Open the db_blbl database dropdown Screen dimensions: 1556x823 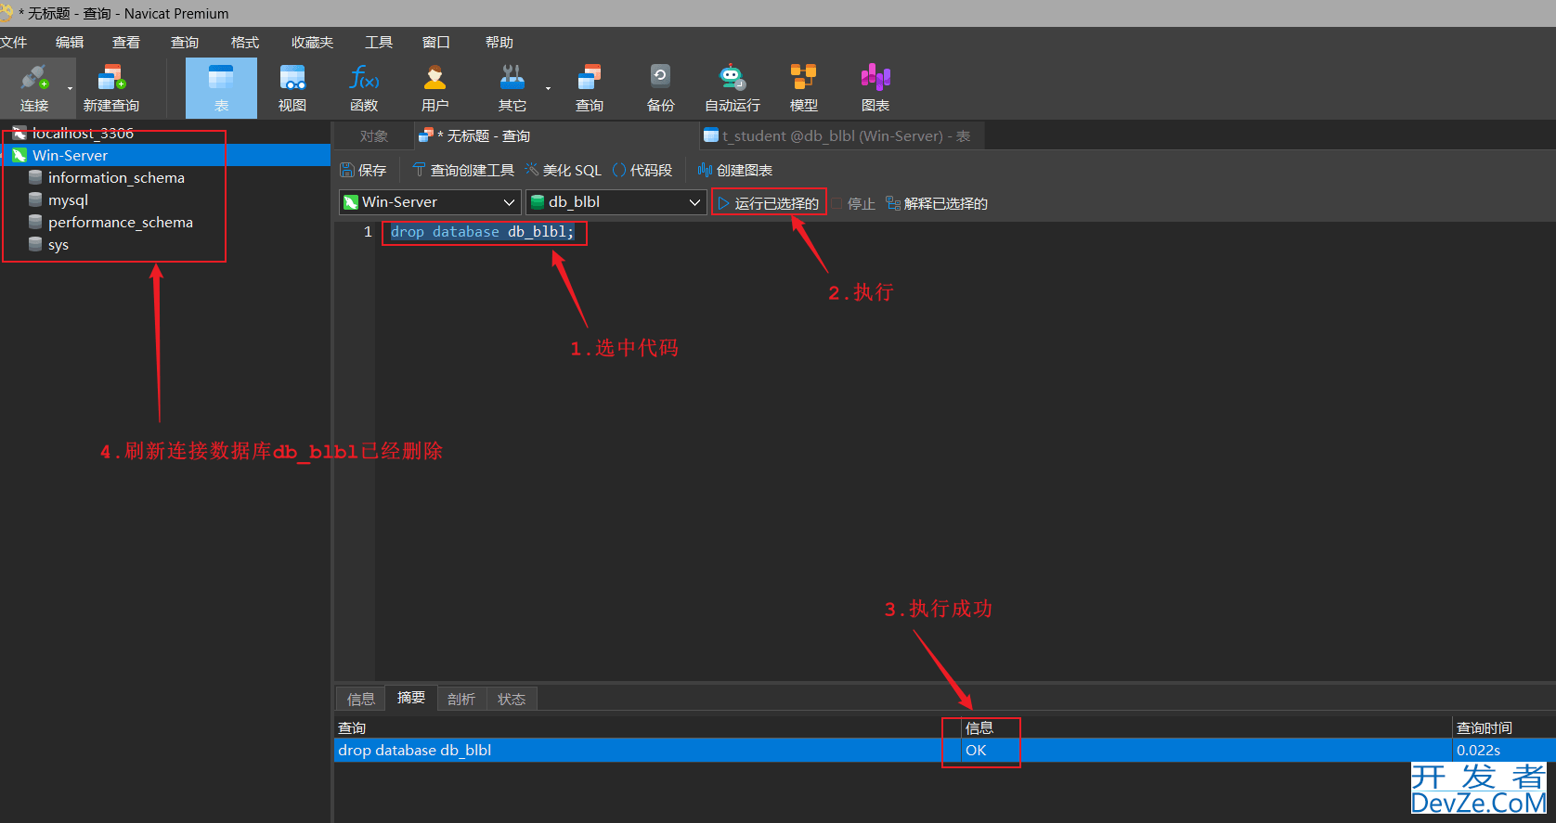pos(616,201)
